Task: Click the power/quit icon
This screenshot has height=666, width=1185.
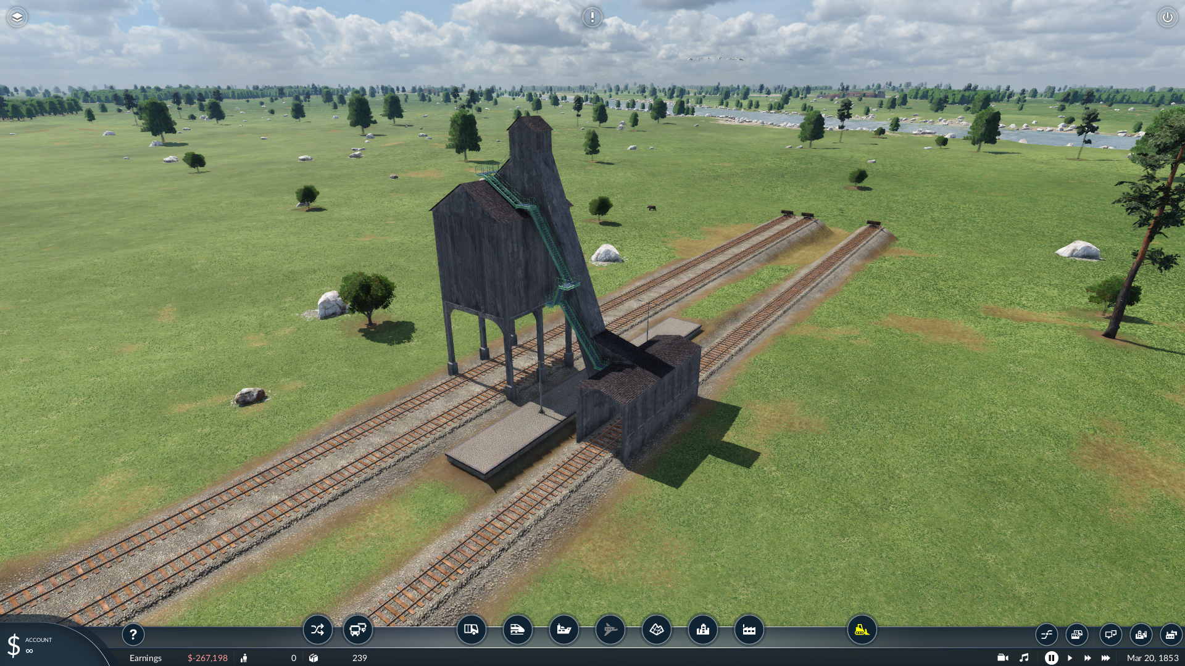Action: tap(1167, 17)
